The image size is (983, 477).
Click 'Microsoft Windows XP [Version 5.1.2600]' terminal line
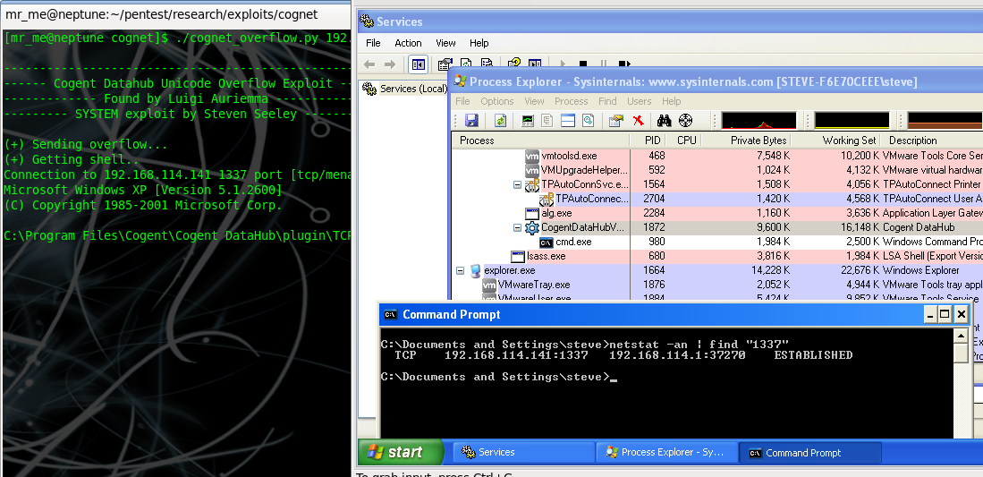coord(143,190)
